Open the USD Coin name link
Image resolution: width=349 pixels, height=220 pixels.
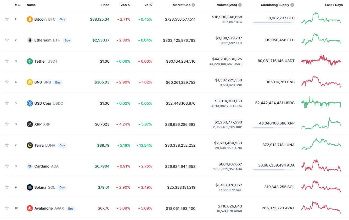(x=43, y=103)
